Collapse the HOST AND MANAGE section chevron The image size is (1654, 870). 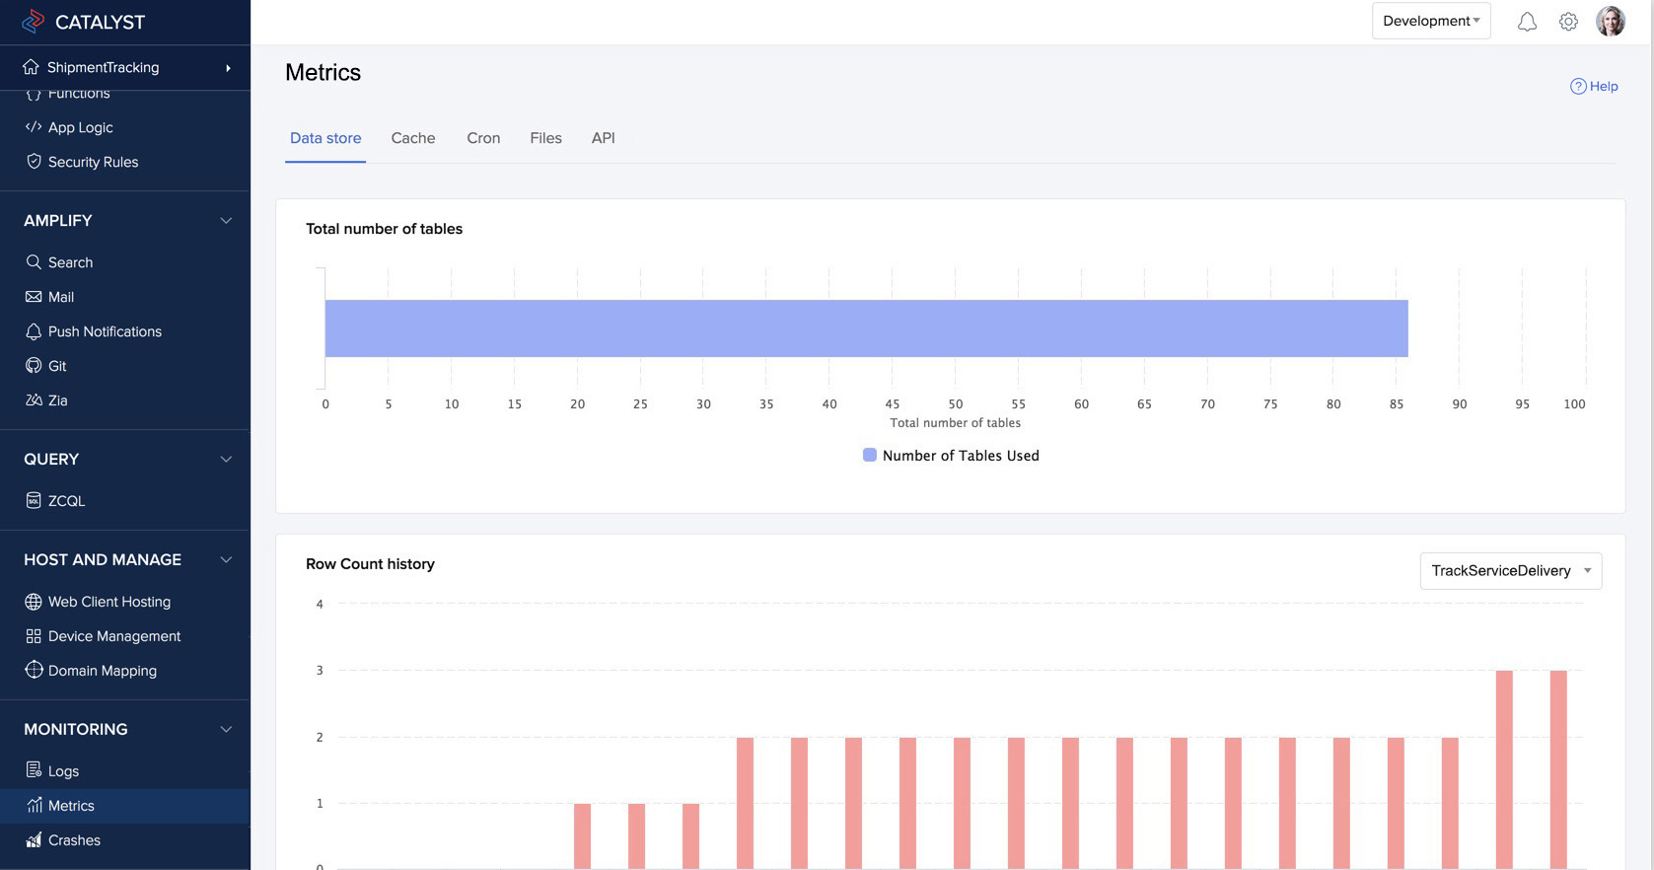[x=226, y=560]
